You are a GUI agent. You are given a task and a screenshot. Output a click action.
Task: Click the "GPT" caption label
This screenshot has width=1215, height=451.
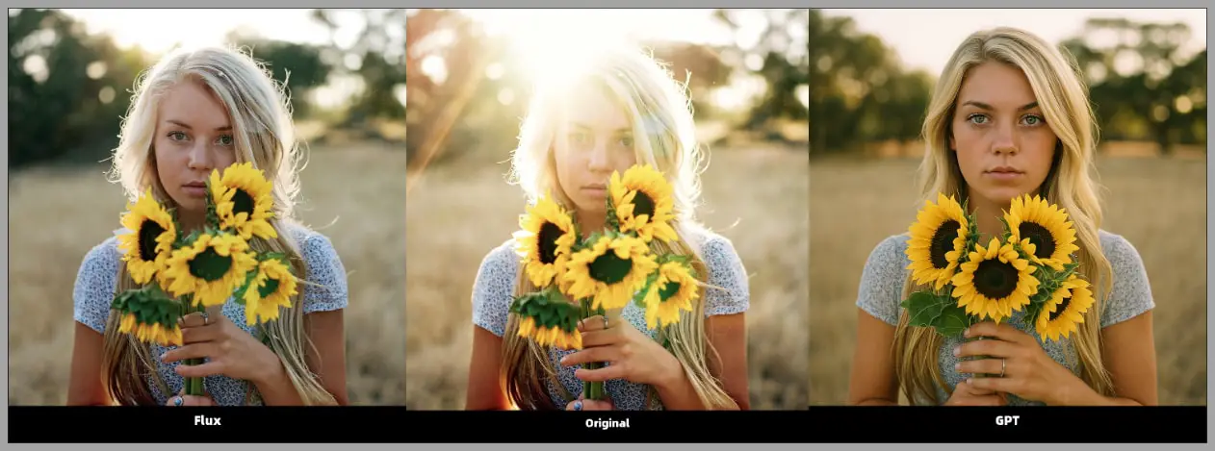(1007, 420)
